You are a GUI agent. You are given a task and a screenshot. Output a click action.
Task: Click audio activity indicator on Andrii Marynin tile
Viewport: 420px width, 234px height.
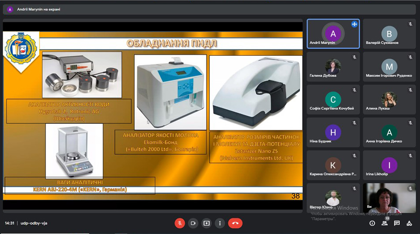[354, 24]
